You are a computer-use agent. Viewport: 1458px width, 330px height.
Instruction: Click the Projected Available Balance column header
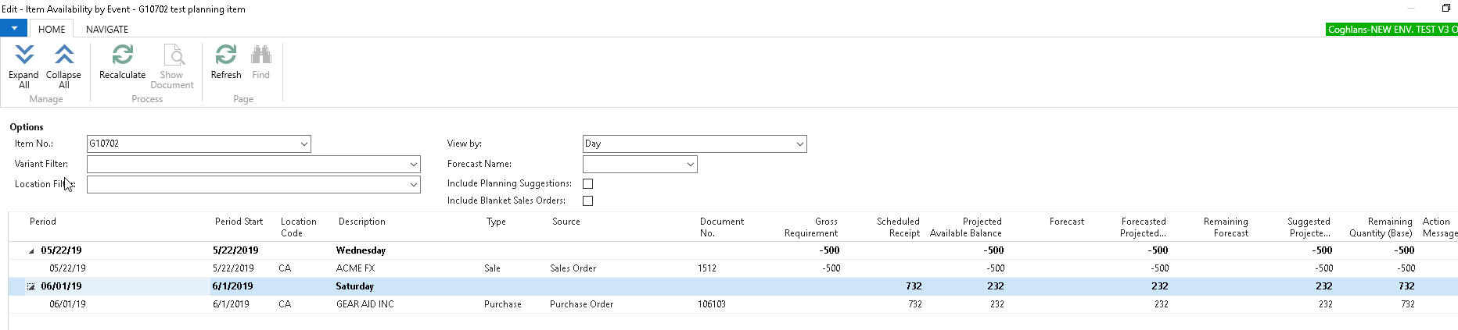click(965, 227)
